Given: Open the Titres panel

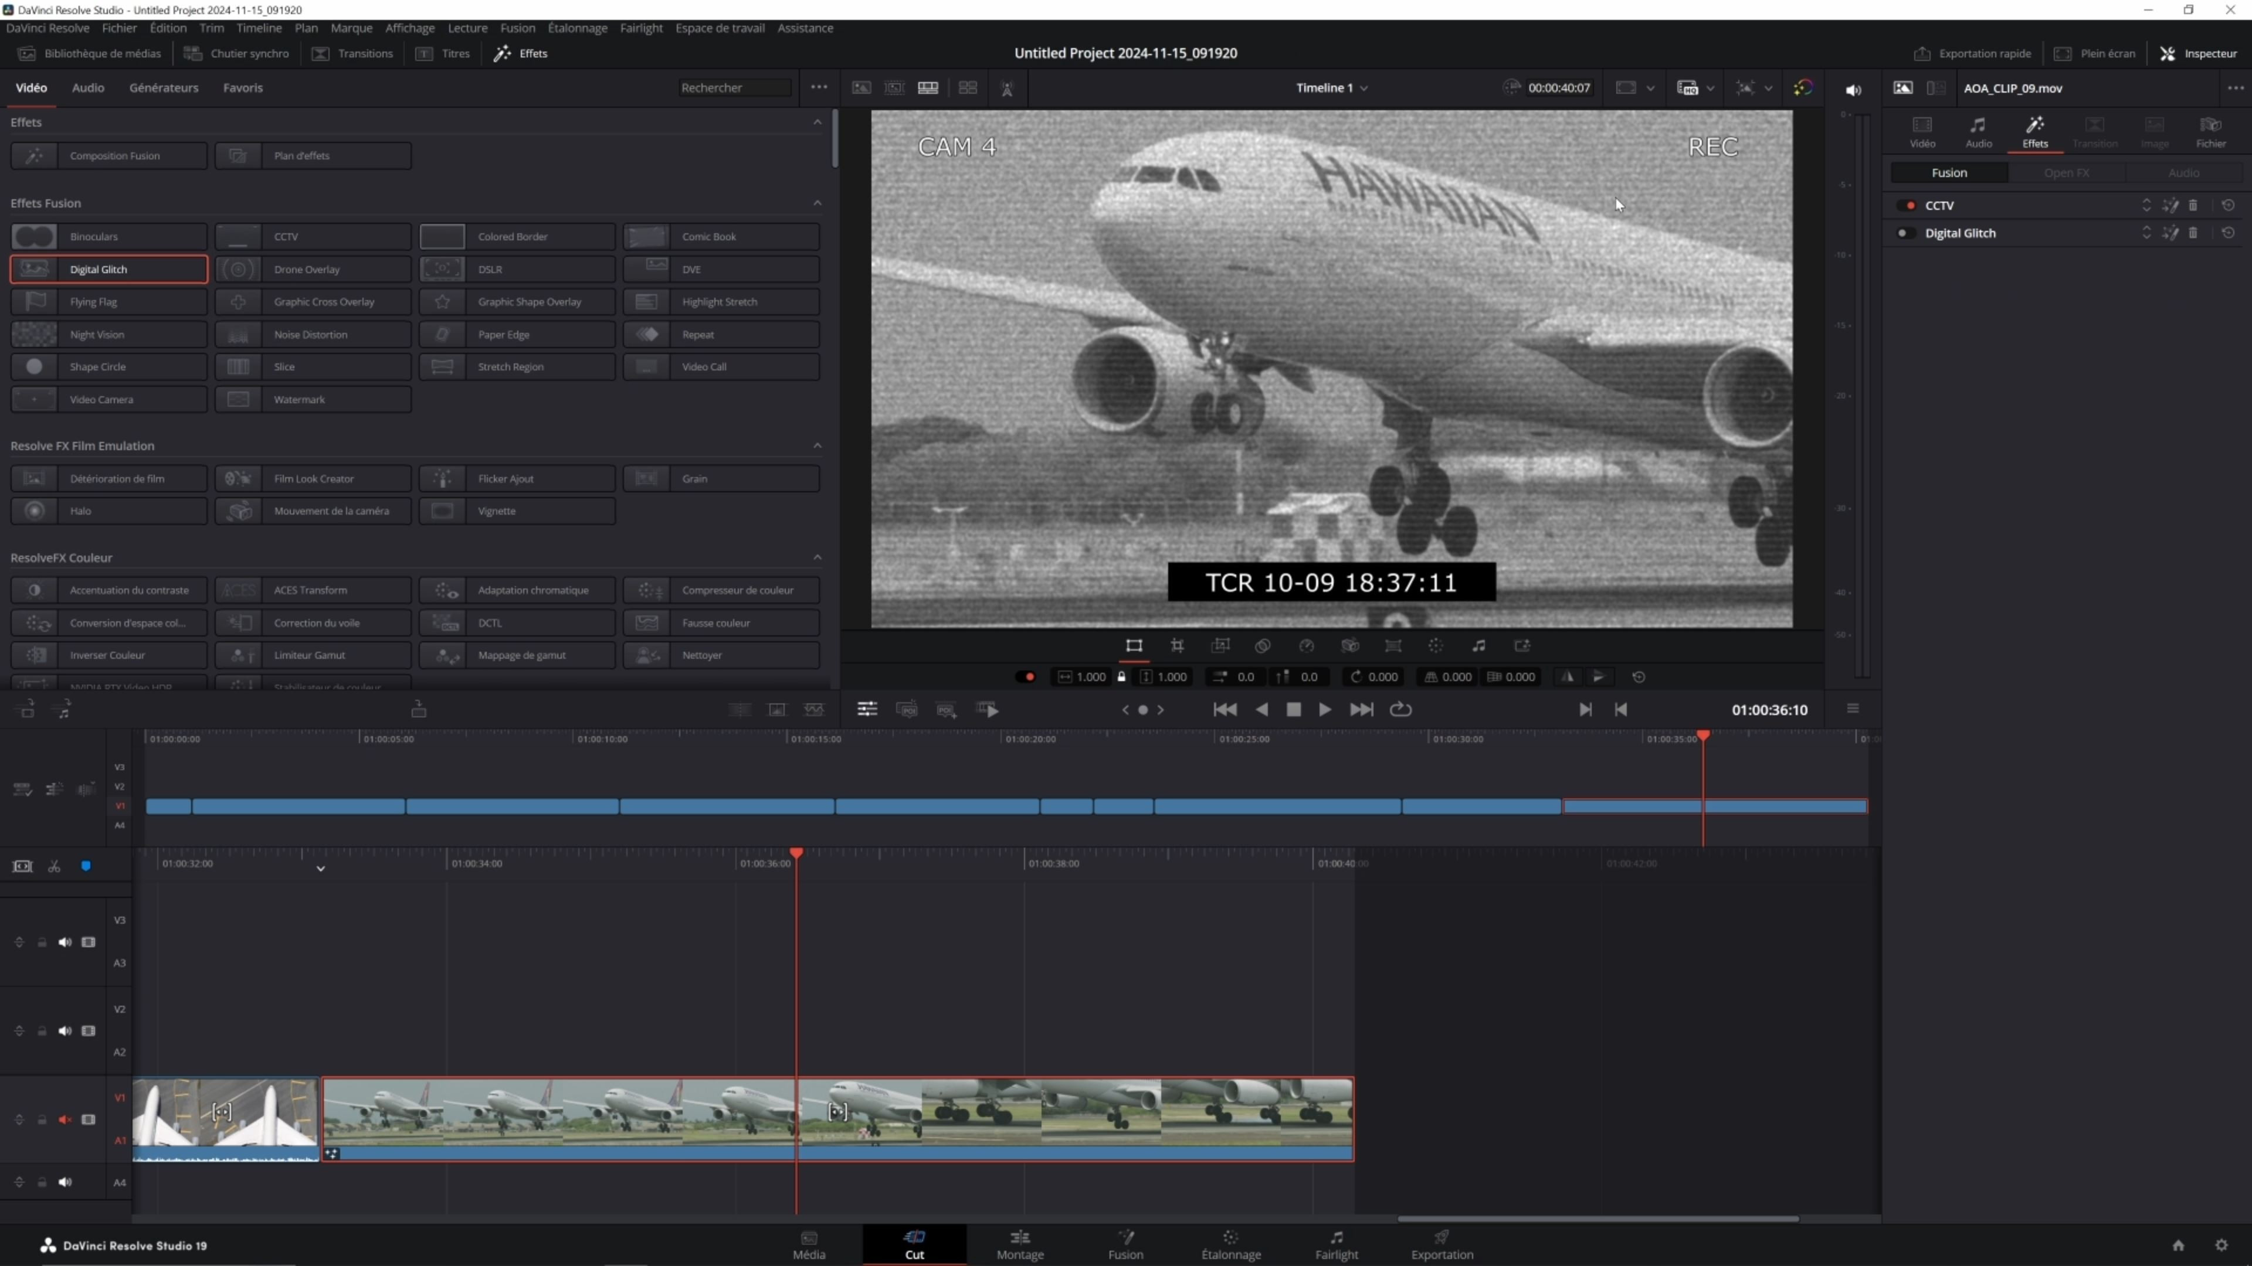Looking at the screenshot, I should click(443, 53).
